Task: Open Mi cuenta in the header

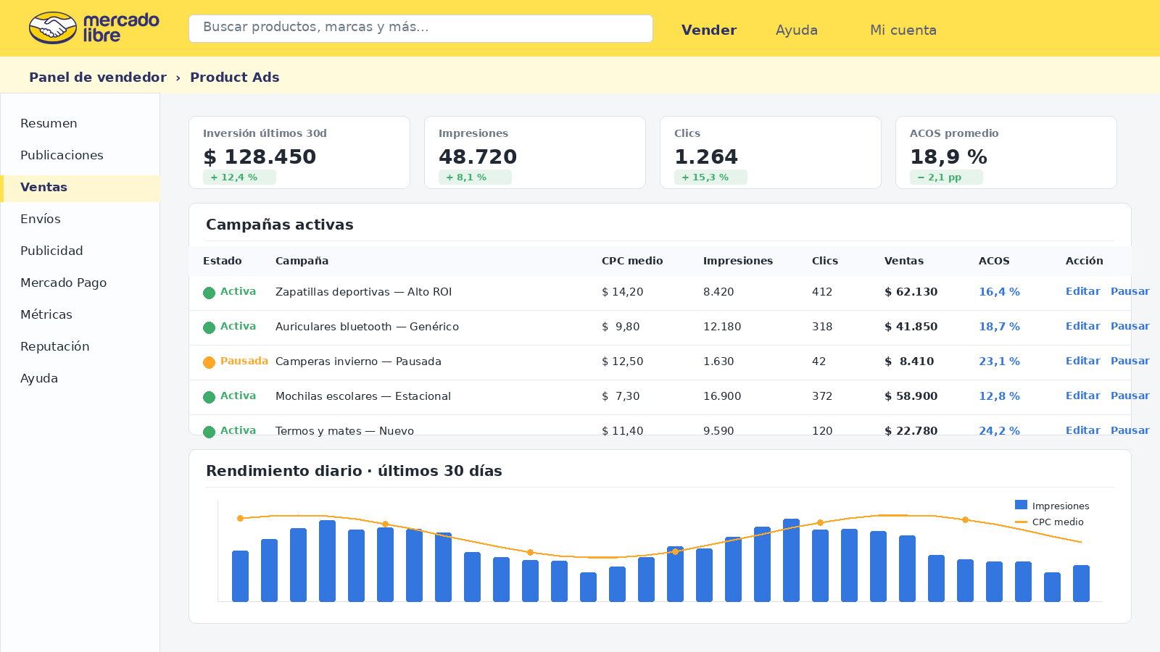Action: 903,30
